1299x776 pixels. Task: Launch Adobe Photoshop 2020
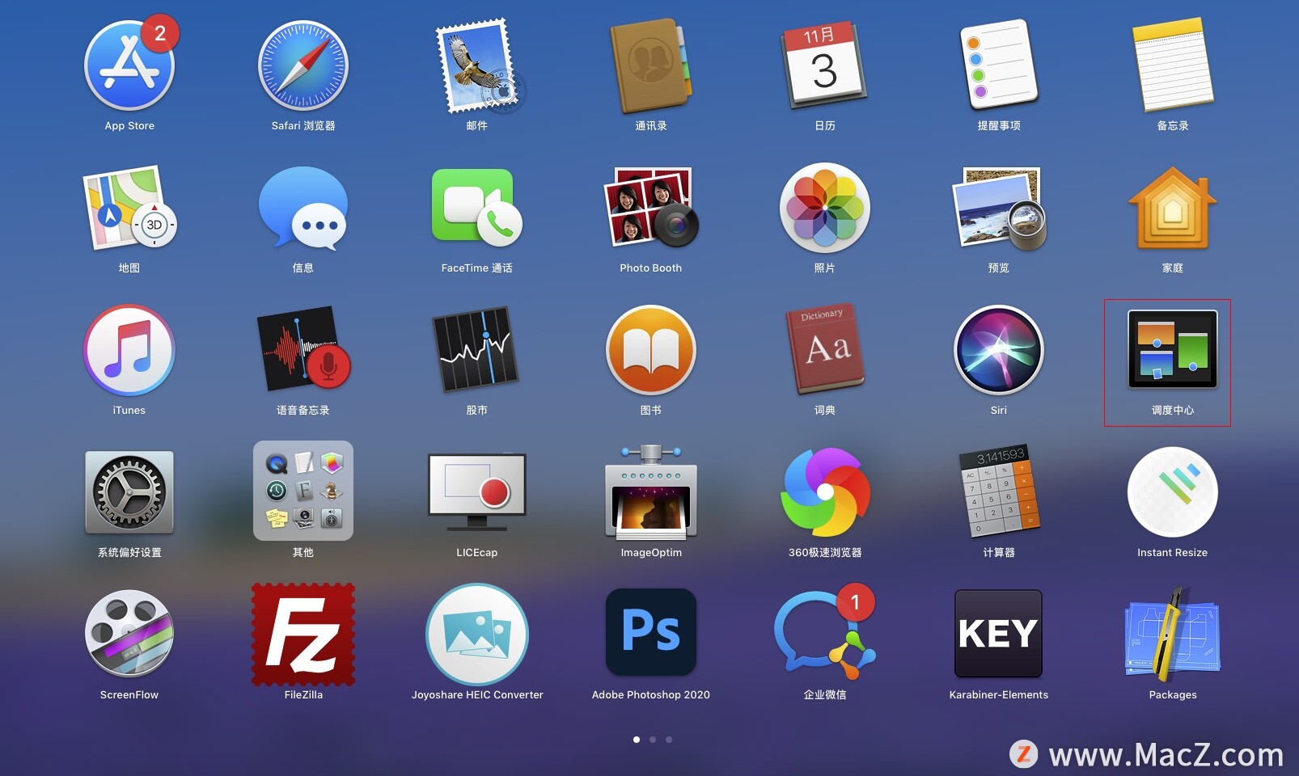pos(651,632)
